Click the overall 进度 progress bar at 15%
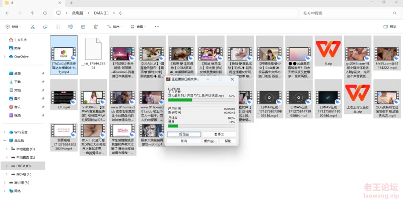Screen dimensions: 403x201 coord(201,126)
